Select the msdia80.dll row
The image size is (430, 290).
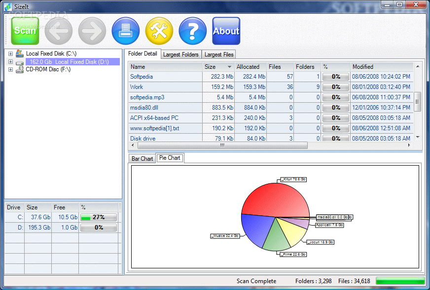pos(271,108)
